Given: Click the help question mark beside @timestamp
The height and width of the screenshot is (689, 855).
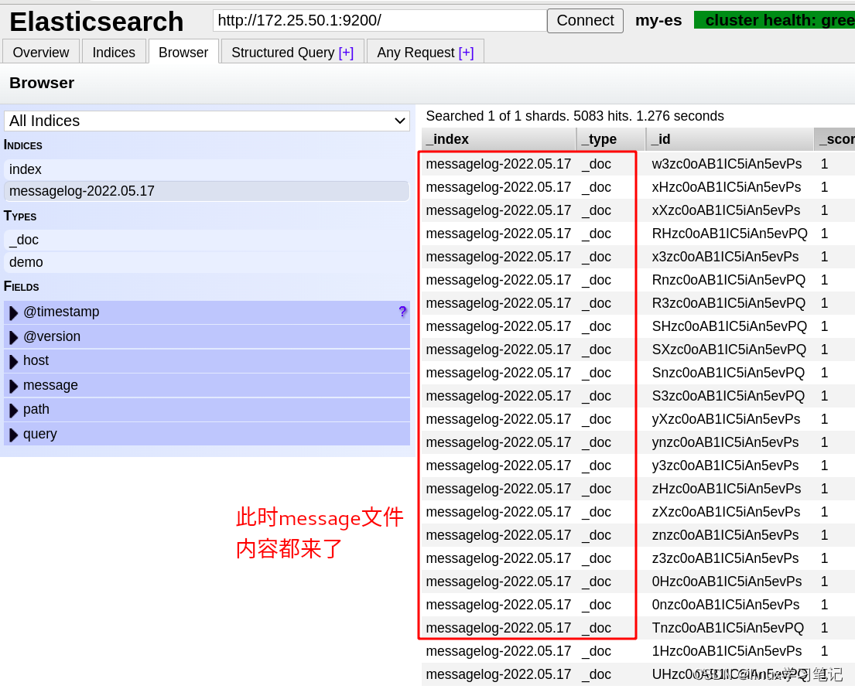Looking at the screenshot, I should [x=402, y=312].
